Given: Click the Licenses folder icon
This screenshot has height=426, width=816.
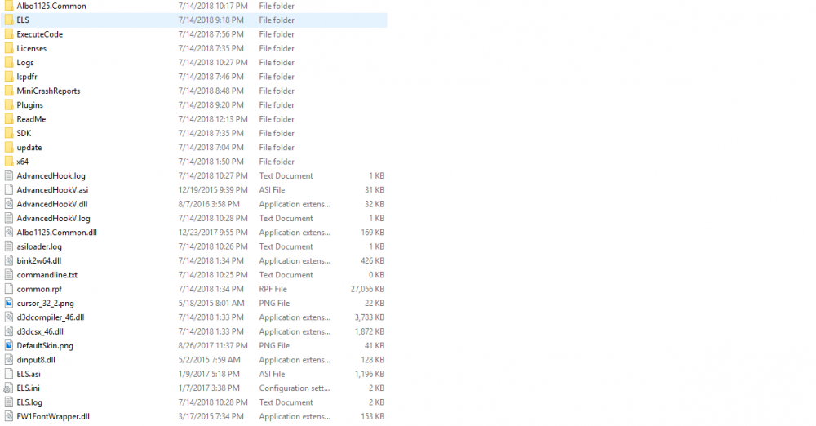Looking at the screenshot, I should point(8,48).
